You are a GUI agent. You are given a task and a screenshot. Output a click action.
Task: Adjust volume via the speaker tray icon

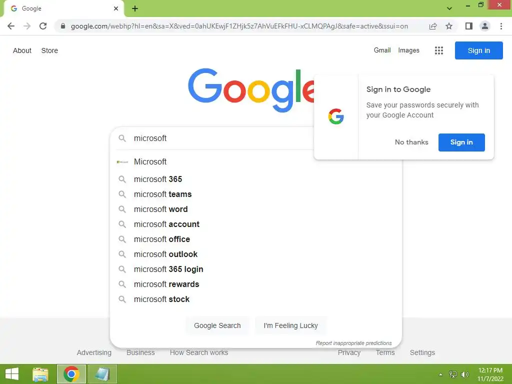tap(465, 374)
